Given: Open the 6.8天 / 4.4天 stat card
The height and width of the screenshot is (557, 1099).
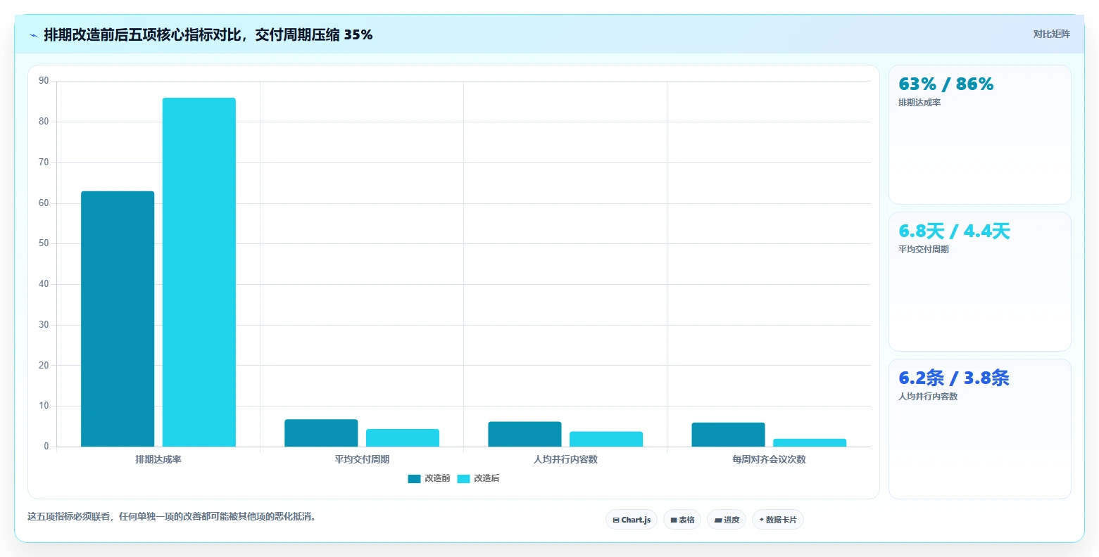Looking at the screenshot, I should click(x=980, y=282).
